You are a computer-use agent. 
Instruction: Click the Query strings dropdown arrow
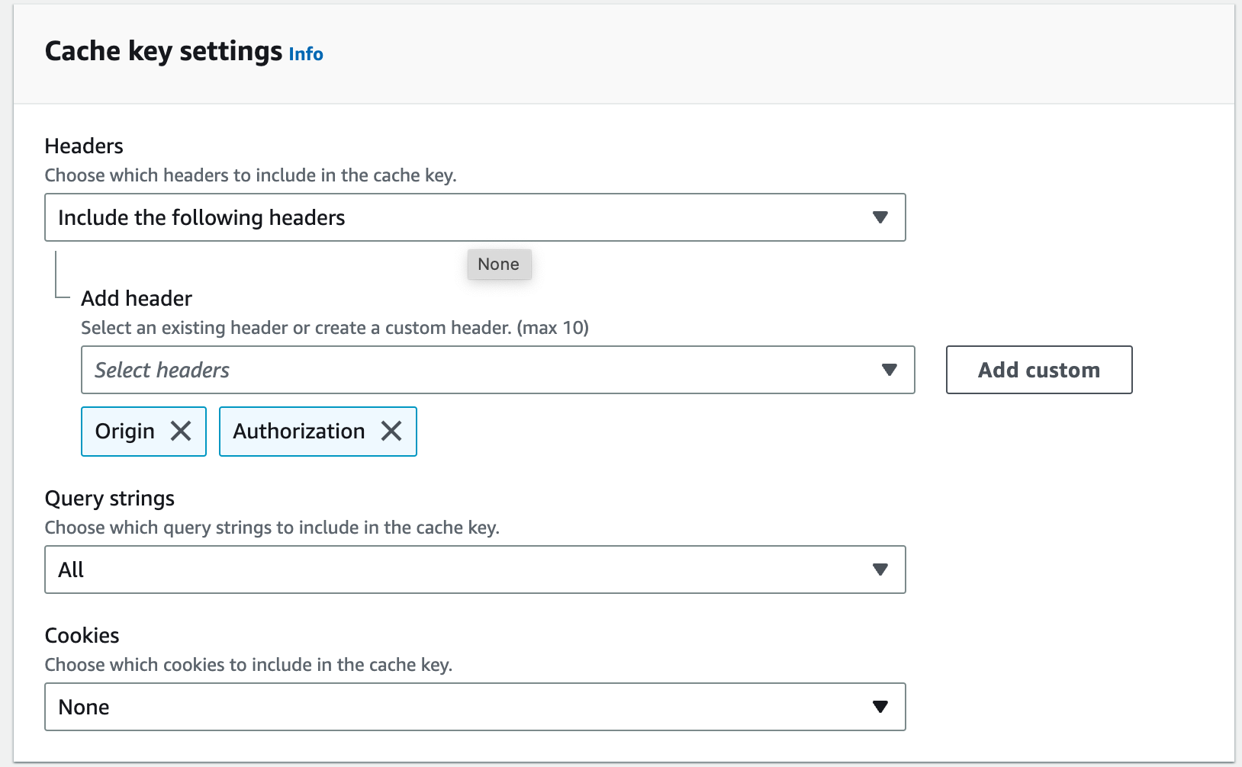880,570
